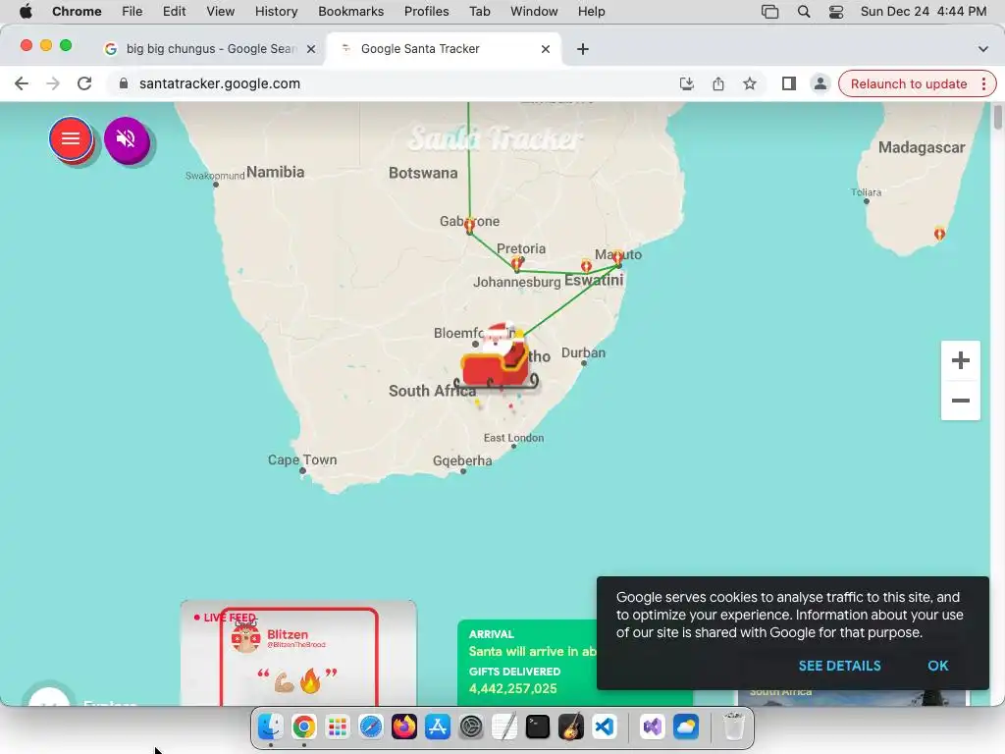View site information lock icon

[124, 84]
